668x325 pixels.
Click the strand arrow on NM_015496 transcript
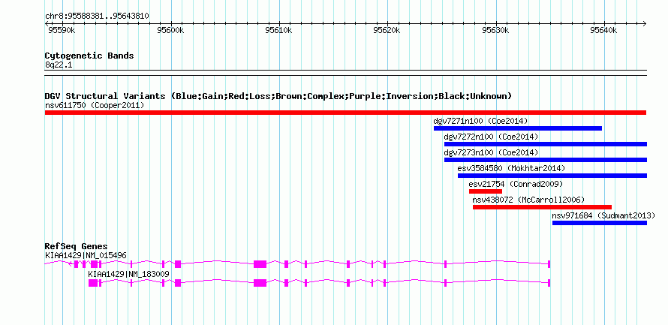pos(70,264)
